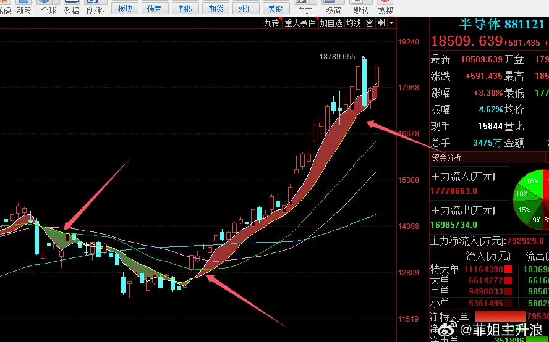Click the 期权 options button
This screenshot has width=549, height=342.
185,9
